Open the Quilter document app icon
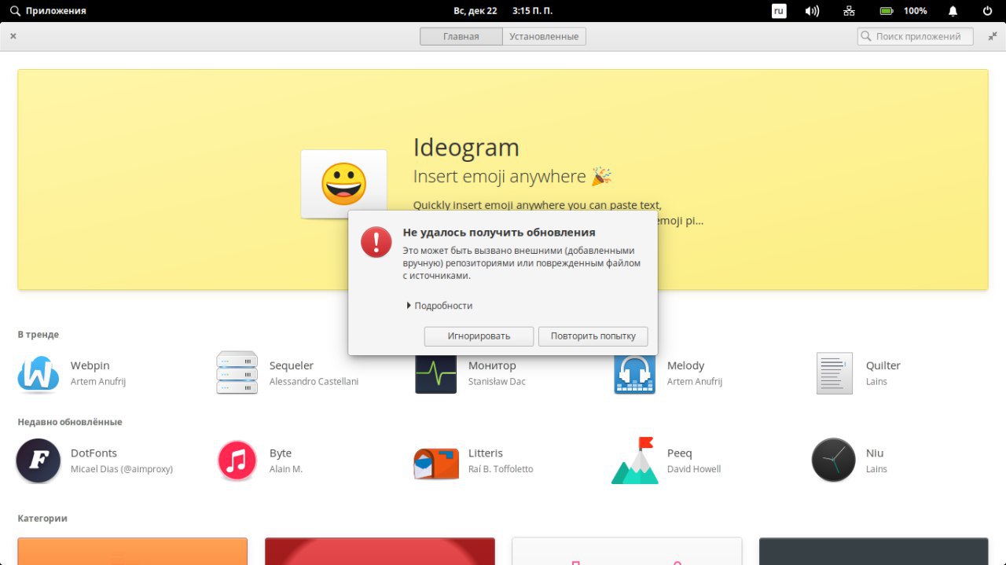Viewport: 1006px width, 565px height. (x=834, y=373)
